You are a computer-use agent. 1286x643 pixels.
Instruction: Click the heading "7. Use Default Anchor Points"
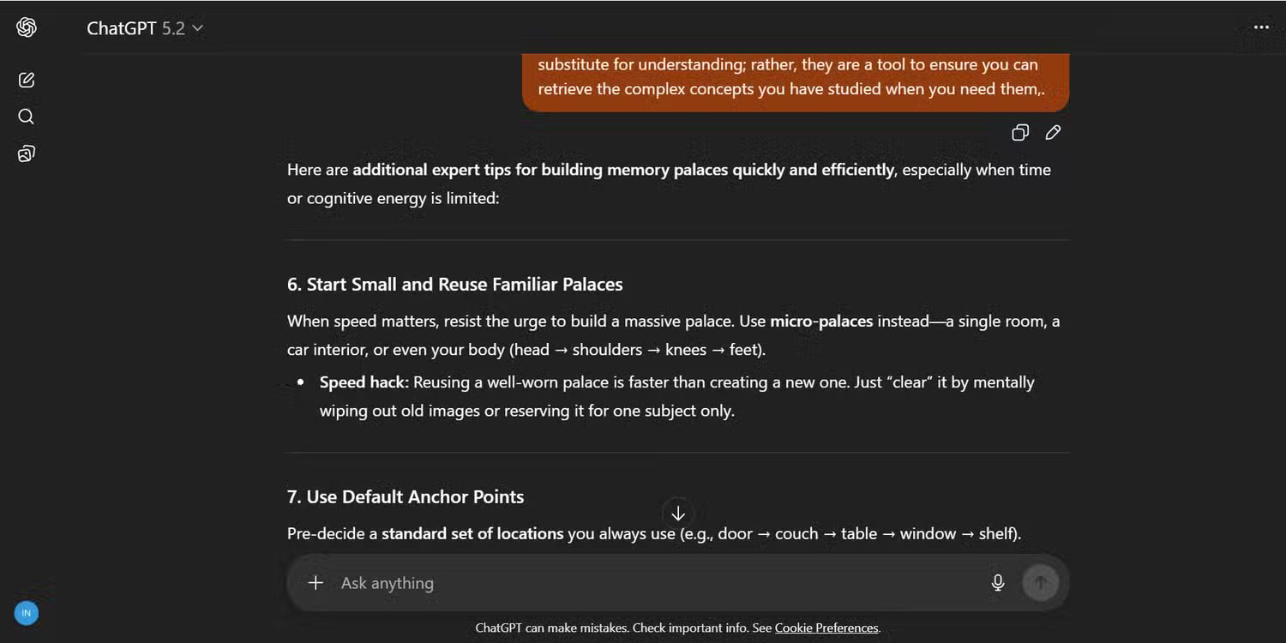406,497
